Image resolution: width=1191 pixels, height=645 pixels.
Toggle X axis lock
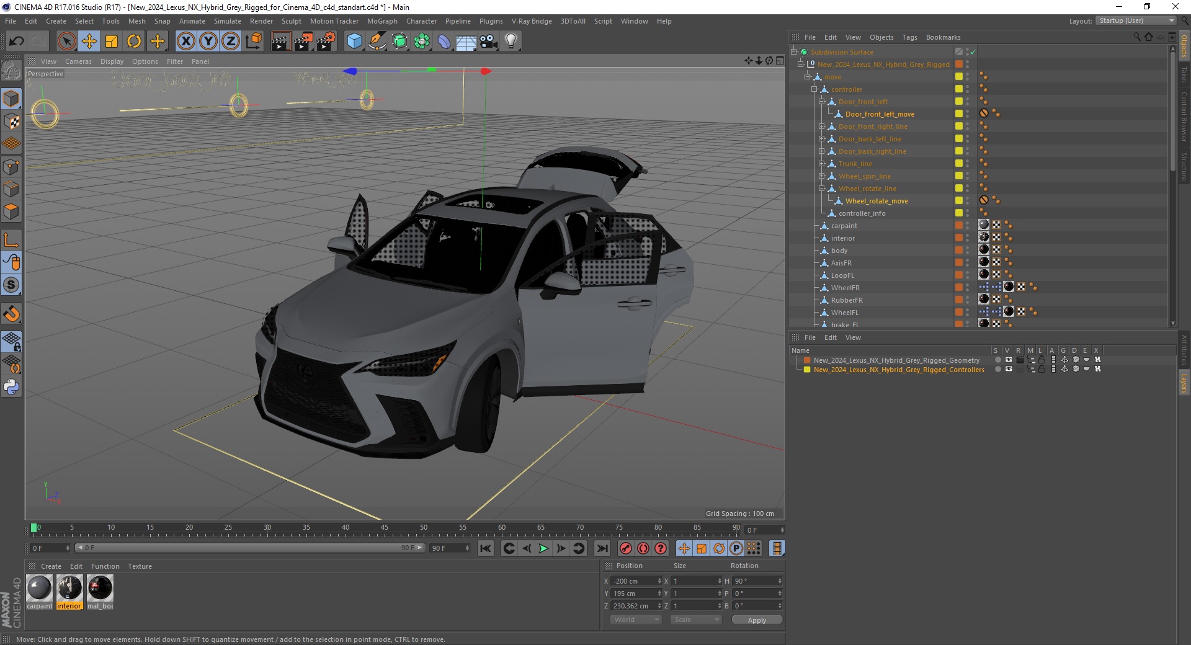[185, 42]
